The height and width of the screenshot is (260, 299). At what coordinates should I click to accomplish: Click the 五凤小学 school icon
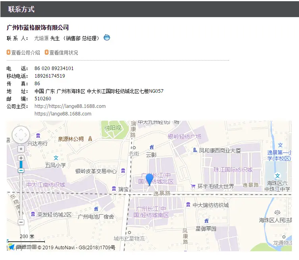[56, 158]
